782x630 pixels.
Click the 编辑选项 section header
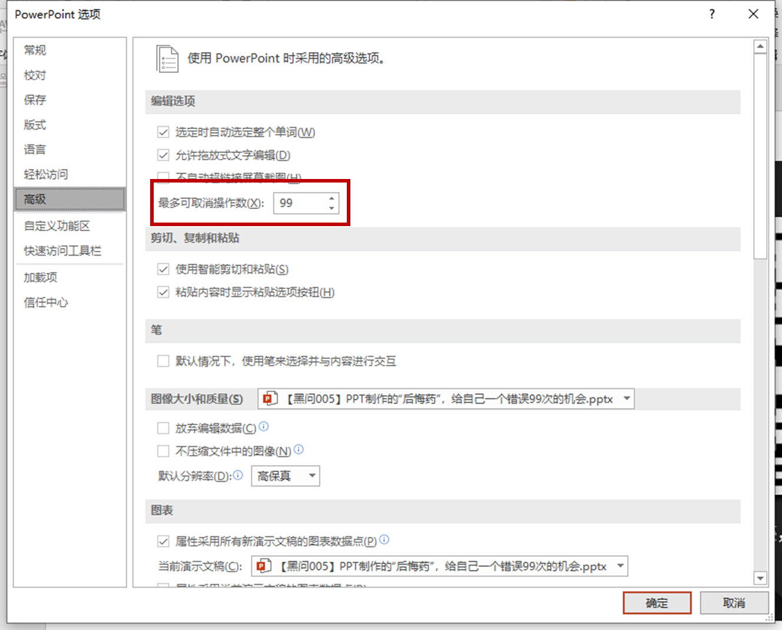(x=443, y=101)
